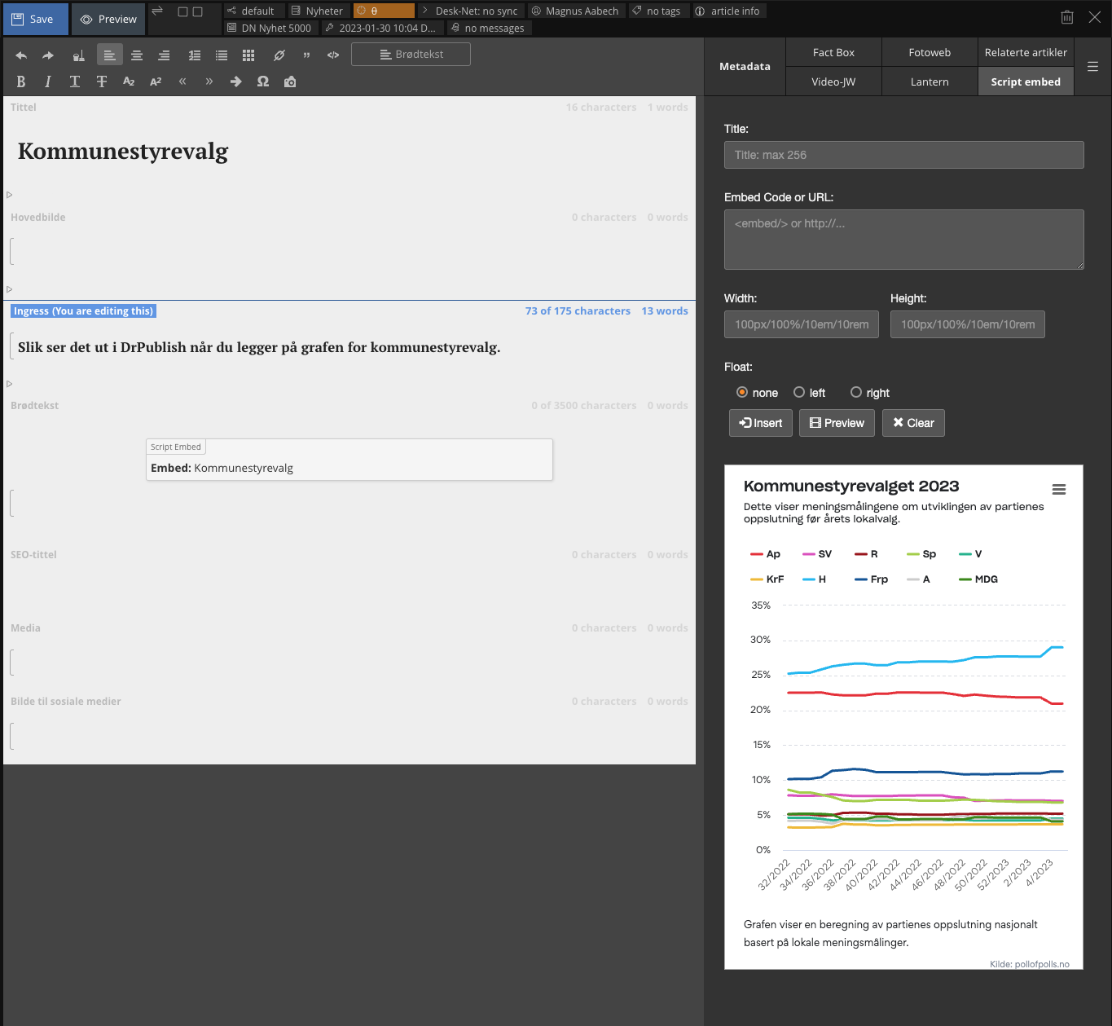Viewport: 1112px width, 1026px height.
Task: Open the hamburger menu beside the tabs
Action: (1092, 67)
